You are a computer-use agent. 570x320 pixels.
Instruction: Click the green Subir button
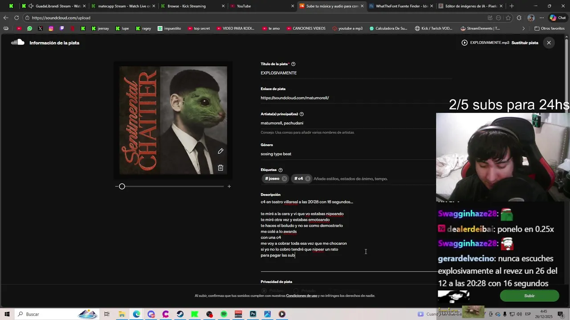coord(529,296)
